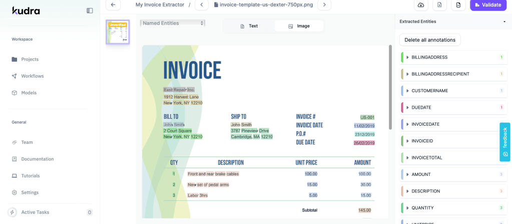Click 'Cambridge, MA 12210' ship-to address
The width and height of the screenshot is (512, 224).
click(x=252, y=137)
